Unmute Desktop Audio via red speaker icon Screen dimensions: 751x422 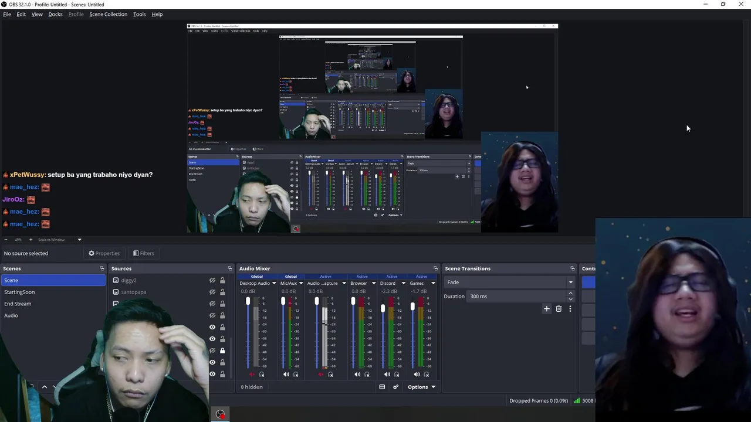click(252, 375)
